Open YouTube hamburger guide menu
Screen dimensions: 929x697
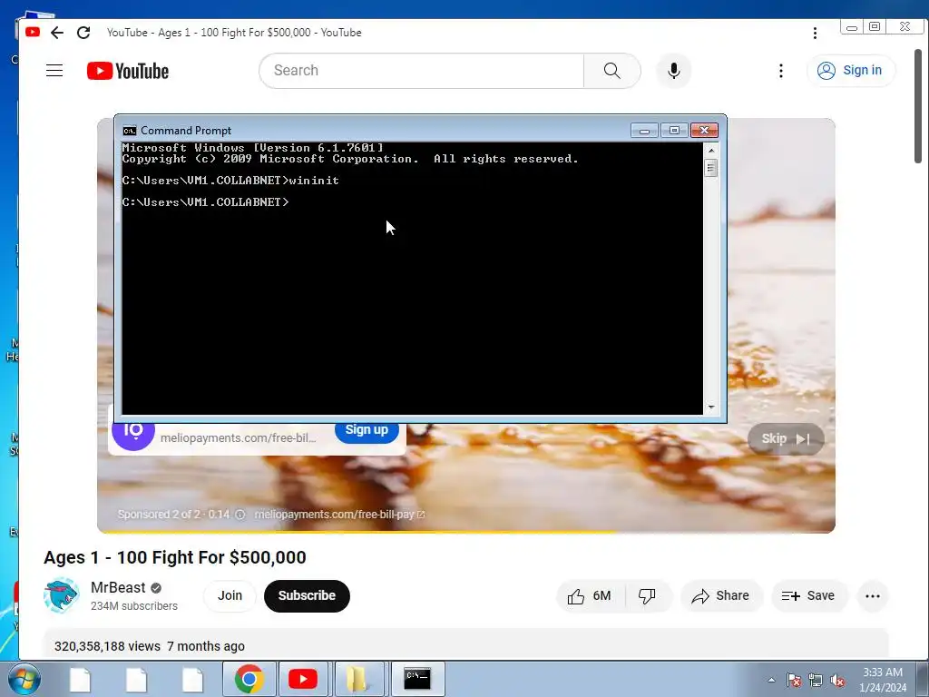[54, 71]
